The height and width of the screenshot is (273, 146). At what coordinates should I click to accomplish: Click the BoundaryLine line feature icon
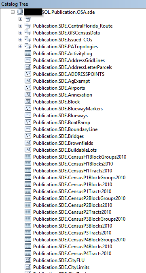(x=28, y=129)
